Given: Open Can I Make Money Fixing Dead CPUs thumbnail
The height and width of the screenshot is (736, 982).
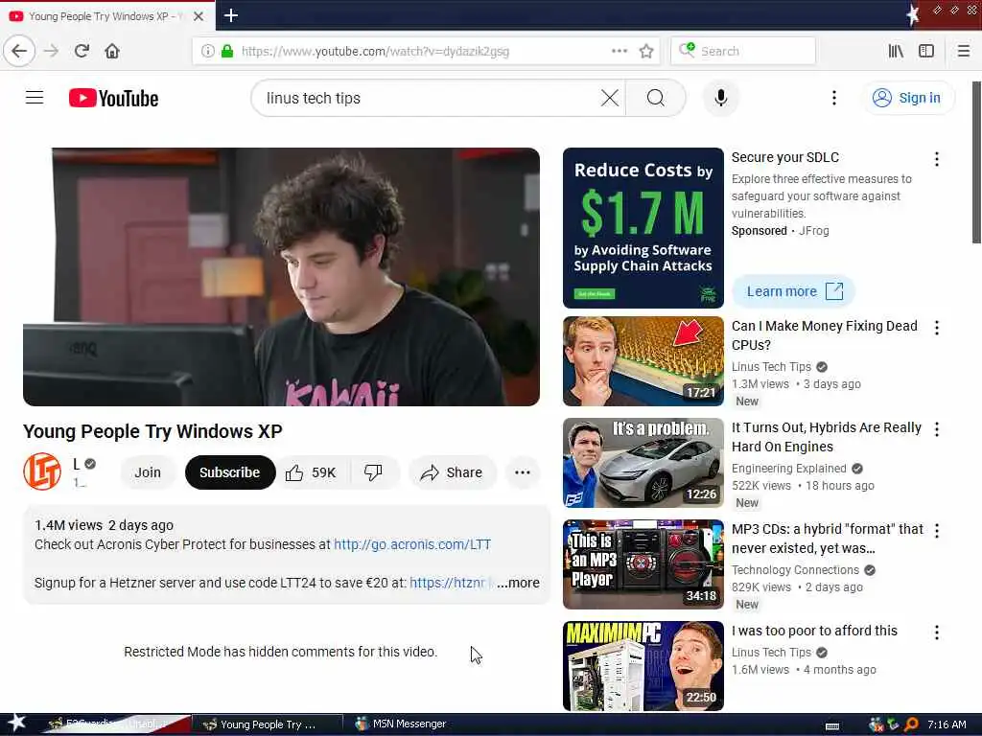Looking at the screenshot, I should pyautogui.click(x=643, y=361).
